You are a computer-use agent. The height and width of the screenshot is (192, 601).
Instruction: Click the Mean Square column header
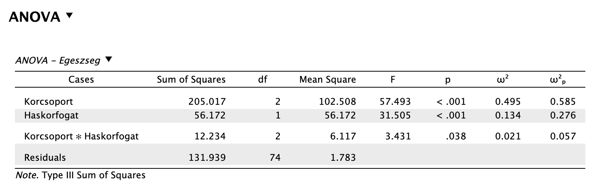[x=328, y=80]
